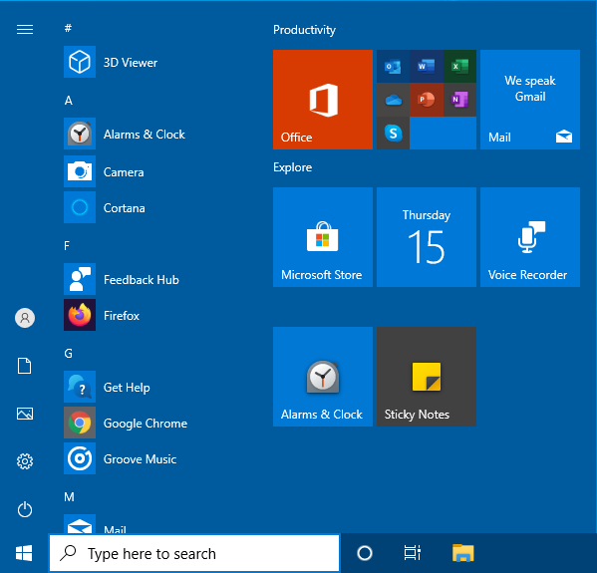
Task: Open Task View on the taskbar
Action: point(412,553)
